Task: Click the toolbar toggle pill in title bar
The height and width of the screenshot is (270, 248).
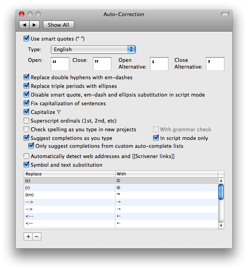Action: (225, 14)
